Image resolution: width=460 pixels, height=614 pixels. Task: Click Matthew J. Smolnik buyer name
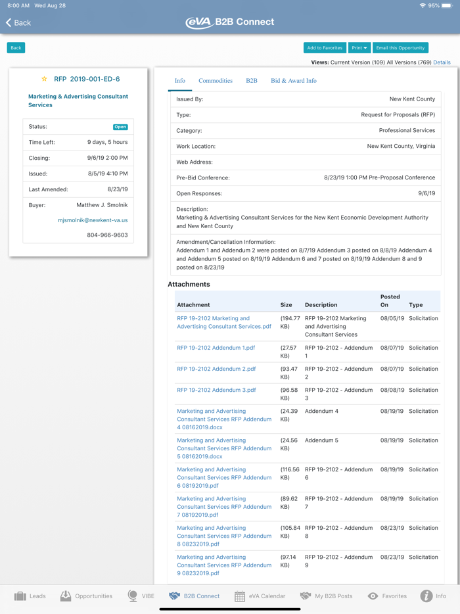point(102,205)
